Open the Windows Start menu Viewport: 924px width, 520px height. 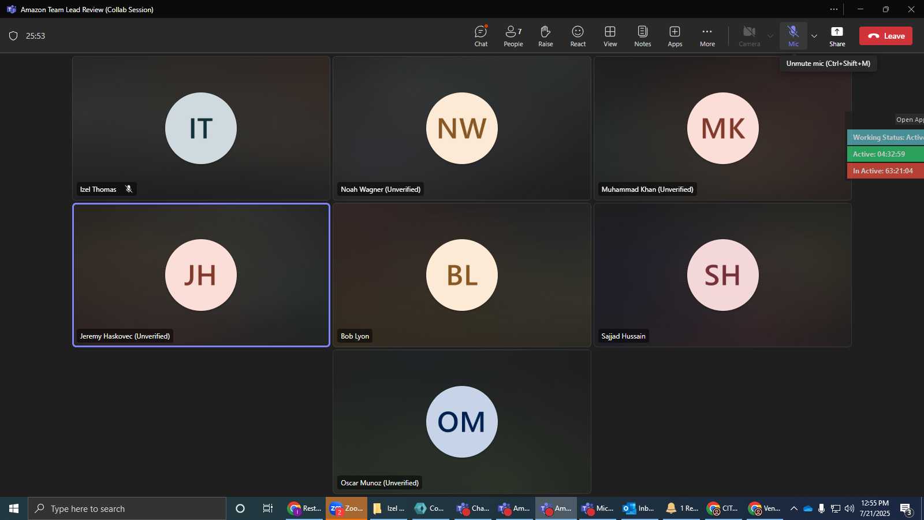click(x=14, y=508)
